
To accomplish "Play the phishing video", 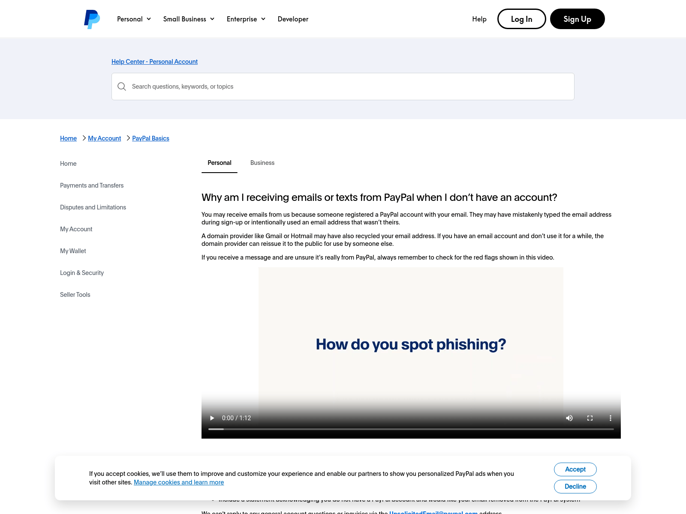I will [x=212, y=418].
